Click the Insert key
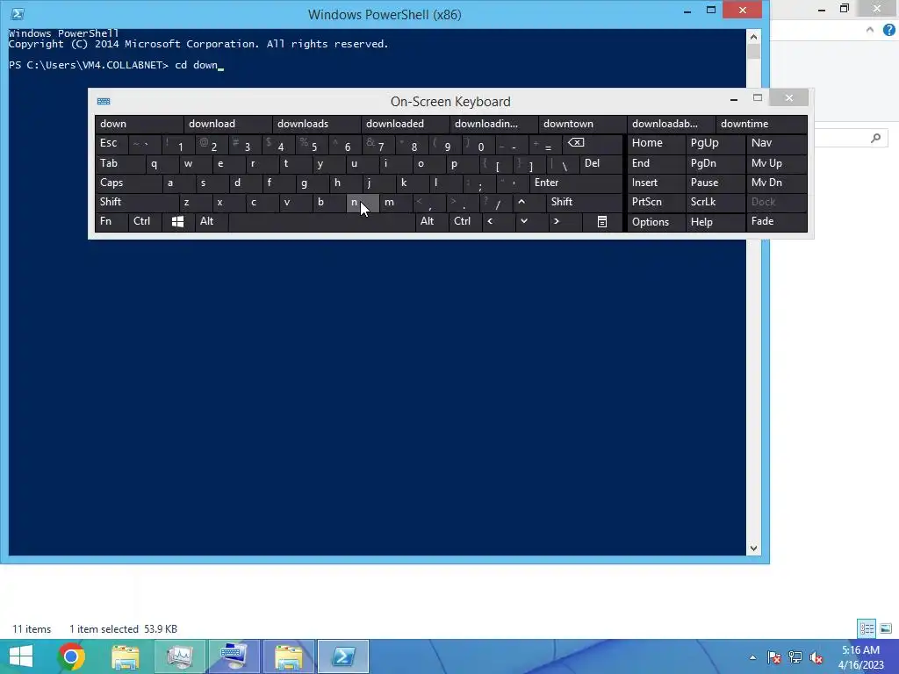The height and width of the screenshot is (674, 899). (x=657, y=183)
